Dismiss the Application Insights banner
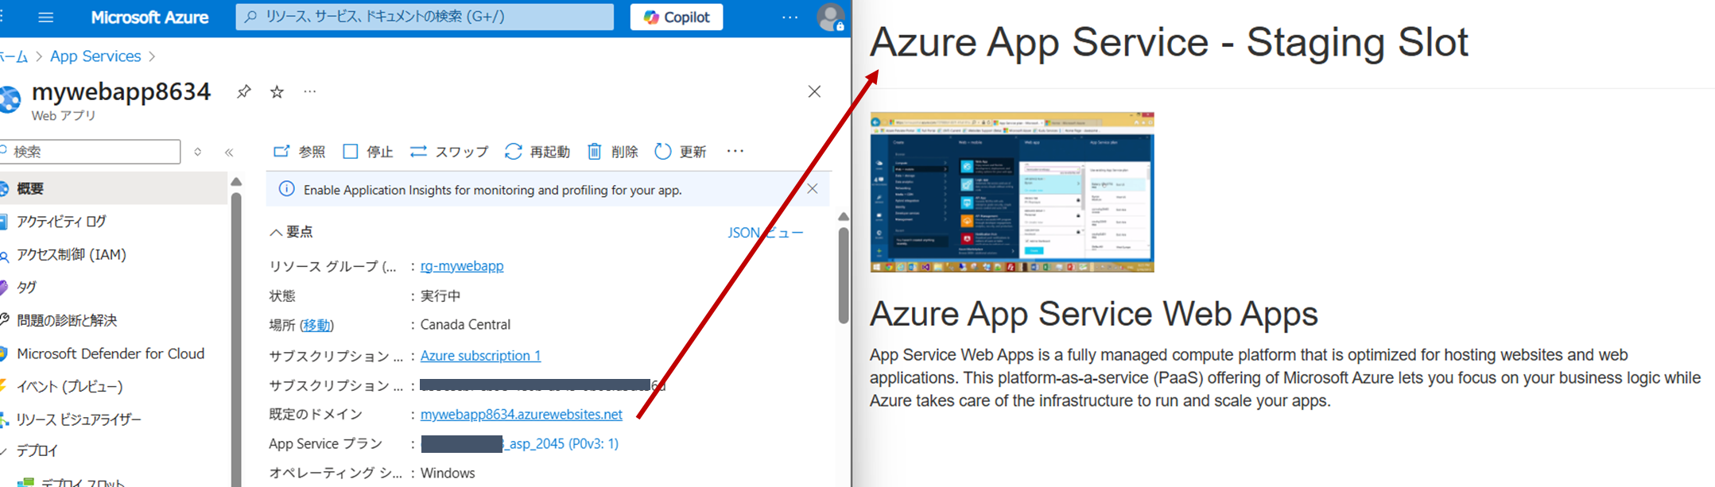The height and width of the screenshot is (487, 1715). (812, 188)
